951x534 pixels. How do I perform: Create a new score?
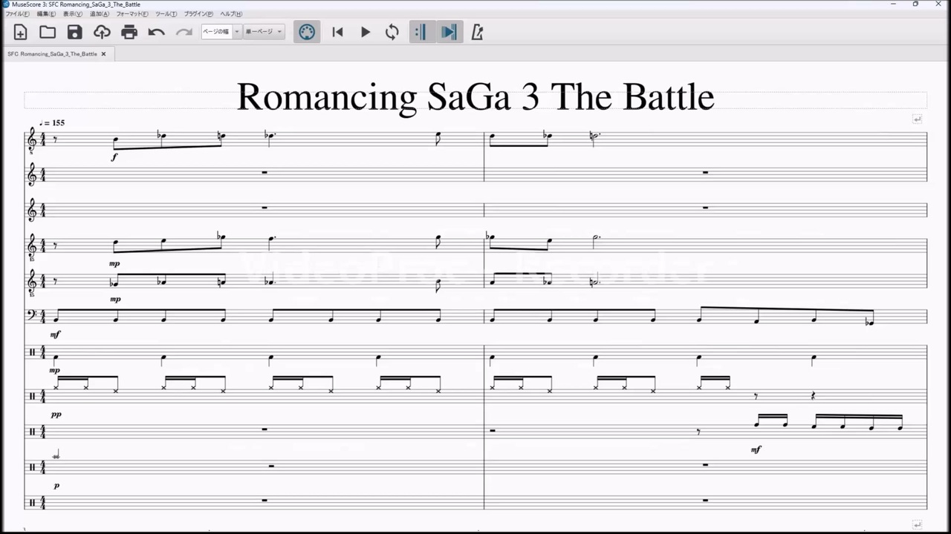(x=20, y=31)
